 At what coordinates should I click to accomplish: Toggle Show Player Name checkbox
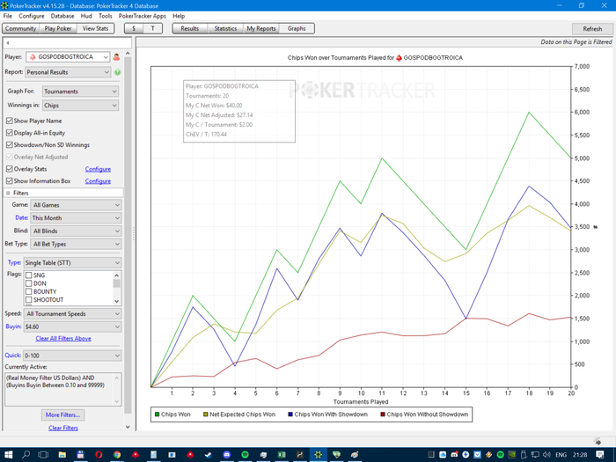click(10, 121)
